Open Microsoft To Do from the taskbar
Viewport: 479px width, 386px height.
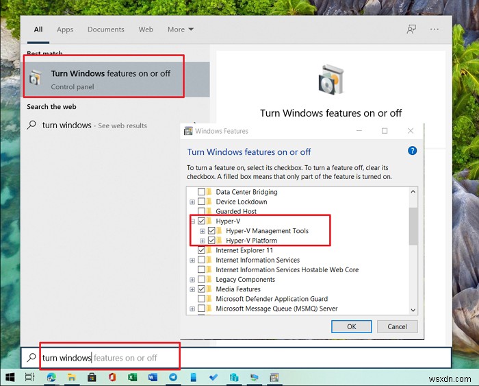coord(213,377)
